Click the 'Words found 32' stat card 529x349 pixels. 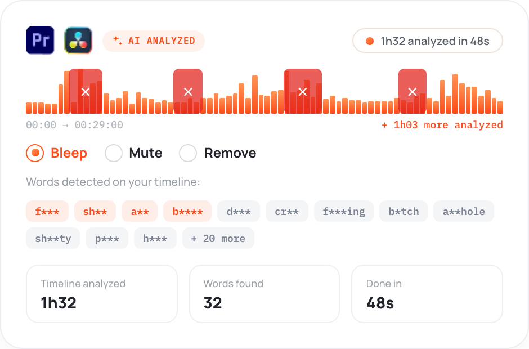[264, 294]
